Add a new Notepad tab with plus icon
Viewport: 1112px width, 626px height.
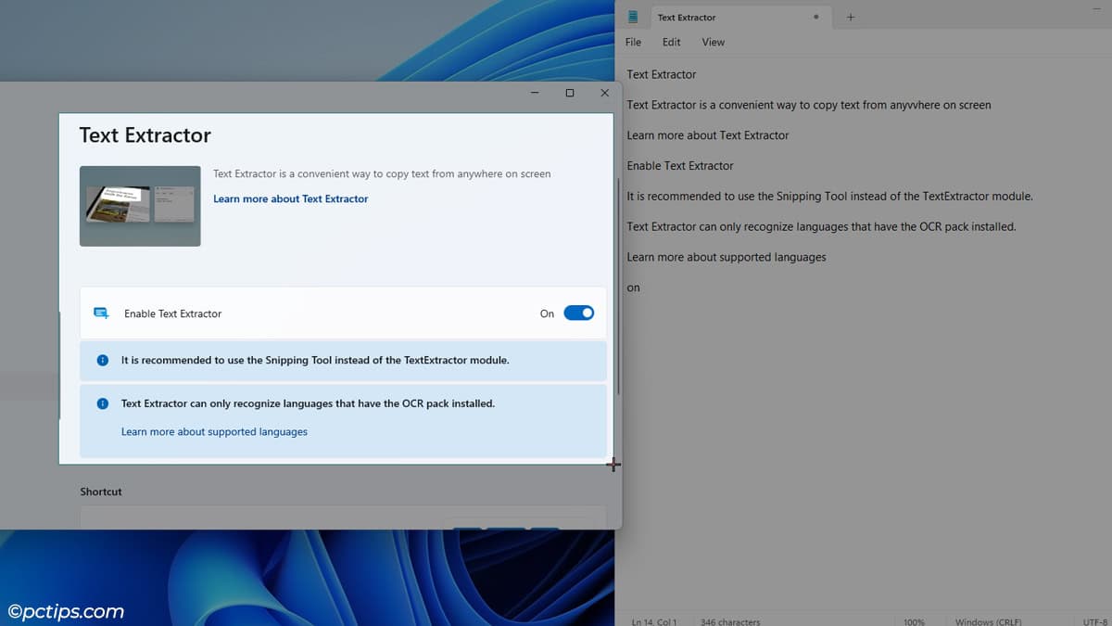pyautogui.click(x=851, y=17)
